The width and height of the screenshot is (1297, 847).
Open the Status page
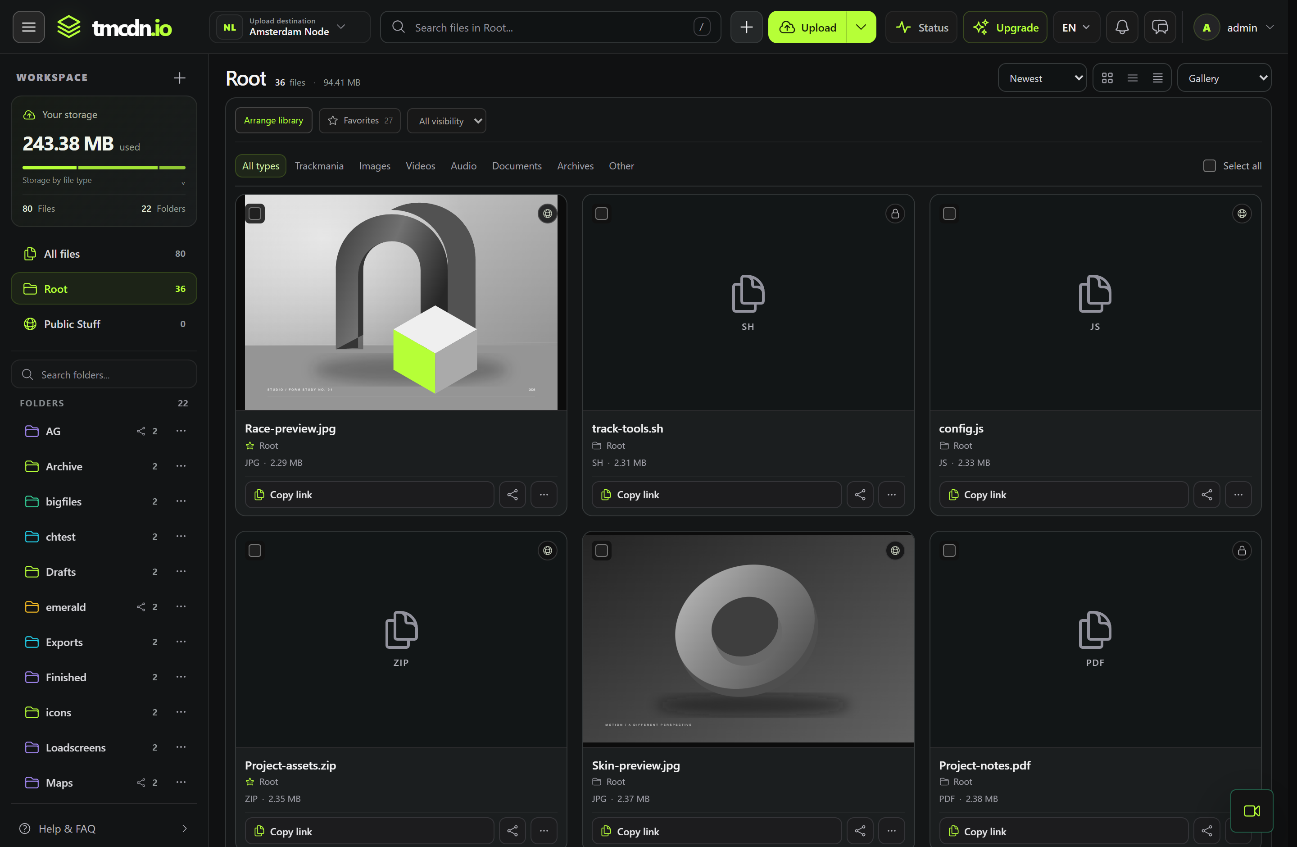click(x=921, y=27)
